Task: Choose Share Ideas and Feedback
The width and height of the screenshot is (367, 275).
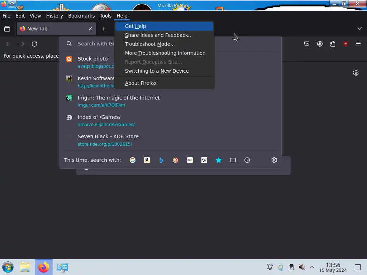Action: tap(164, 35)
